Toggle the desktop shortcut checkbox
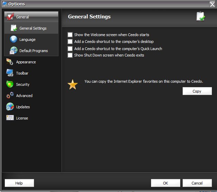Screen dimensions: 217x192 [x=70, y=42]
